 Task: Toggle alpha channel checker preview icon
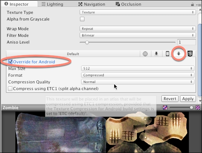coord(198,108)
